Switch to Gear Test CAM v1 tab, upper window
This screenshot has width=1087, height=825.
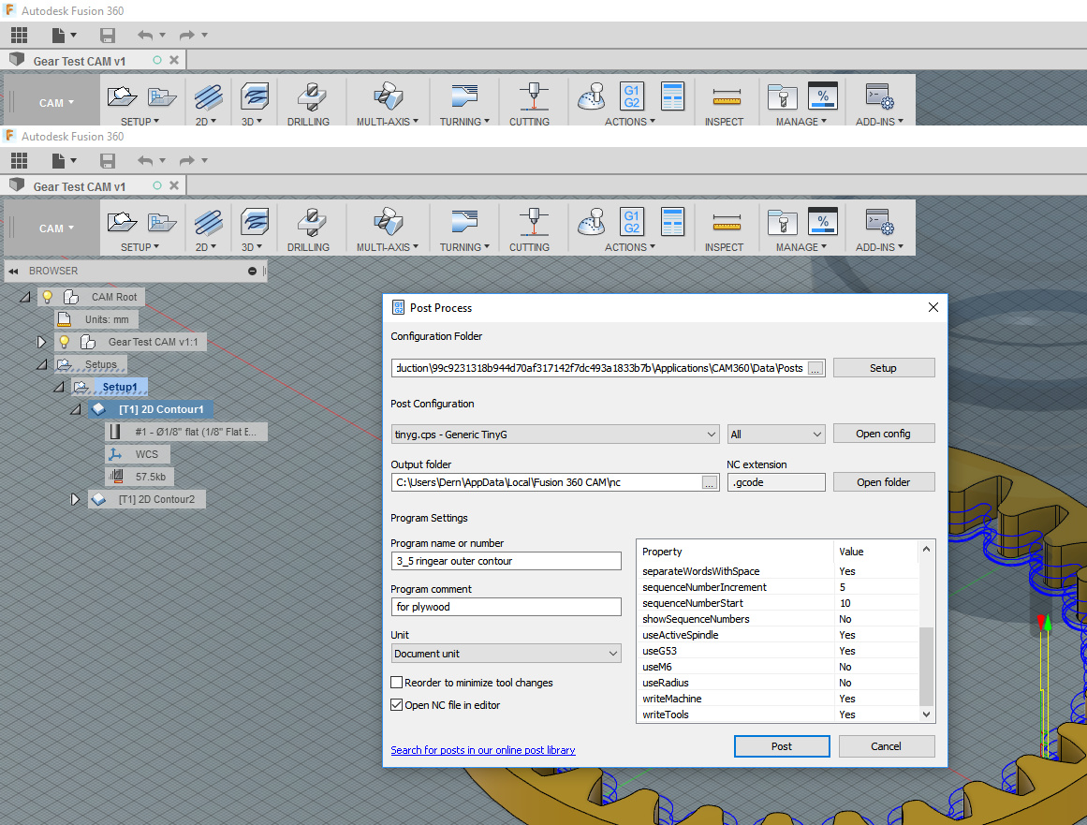[x=79, y=61]
